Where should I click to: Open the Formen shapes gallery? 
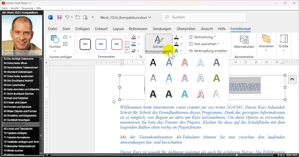click(x=55, y=44)
